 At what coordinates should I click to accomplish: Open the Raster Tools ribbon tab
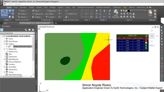(141, 7)
